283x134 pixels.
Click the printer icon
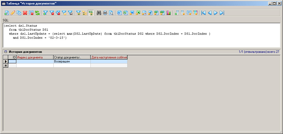click(105, 13)
